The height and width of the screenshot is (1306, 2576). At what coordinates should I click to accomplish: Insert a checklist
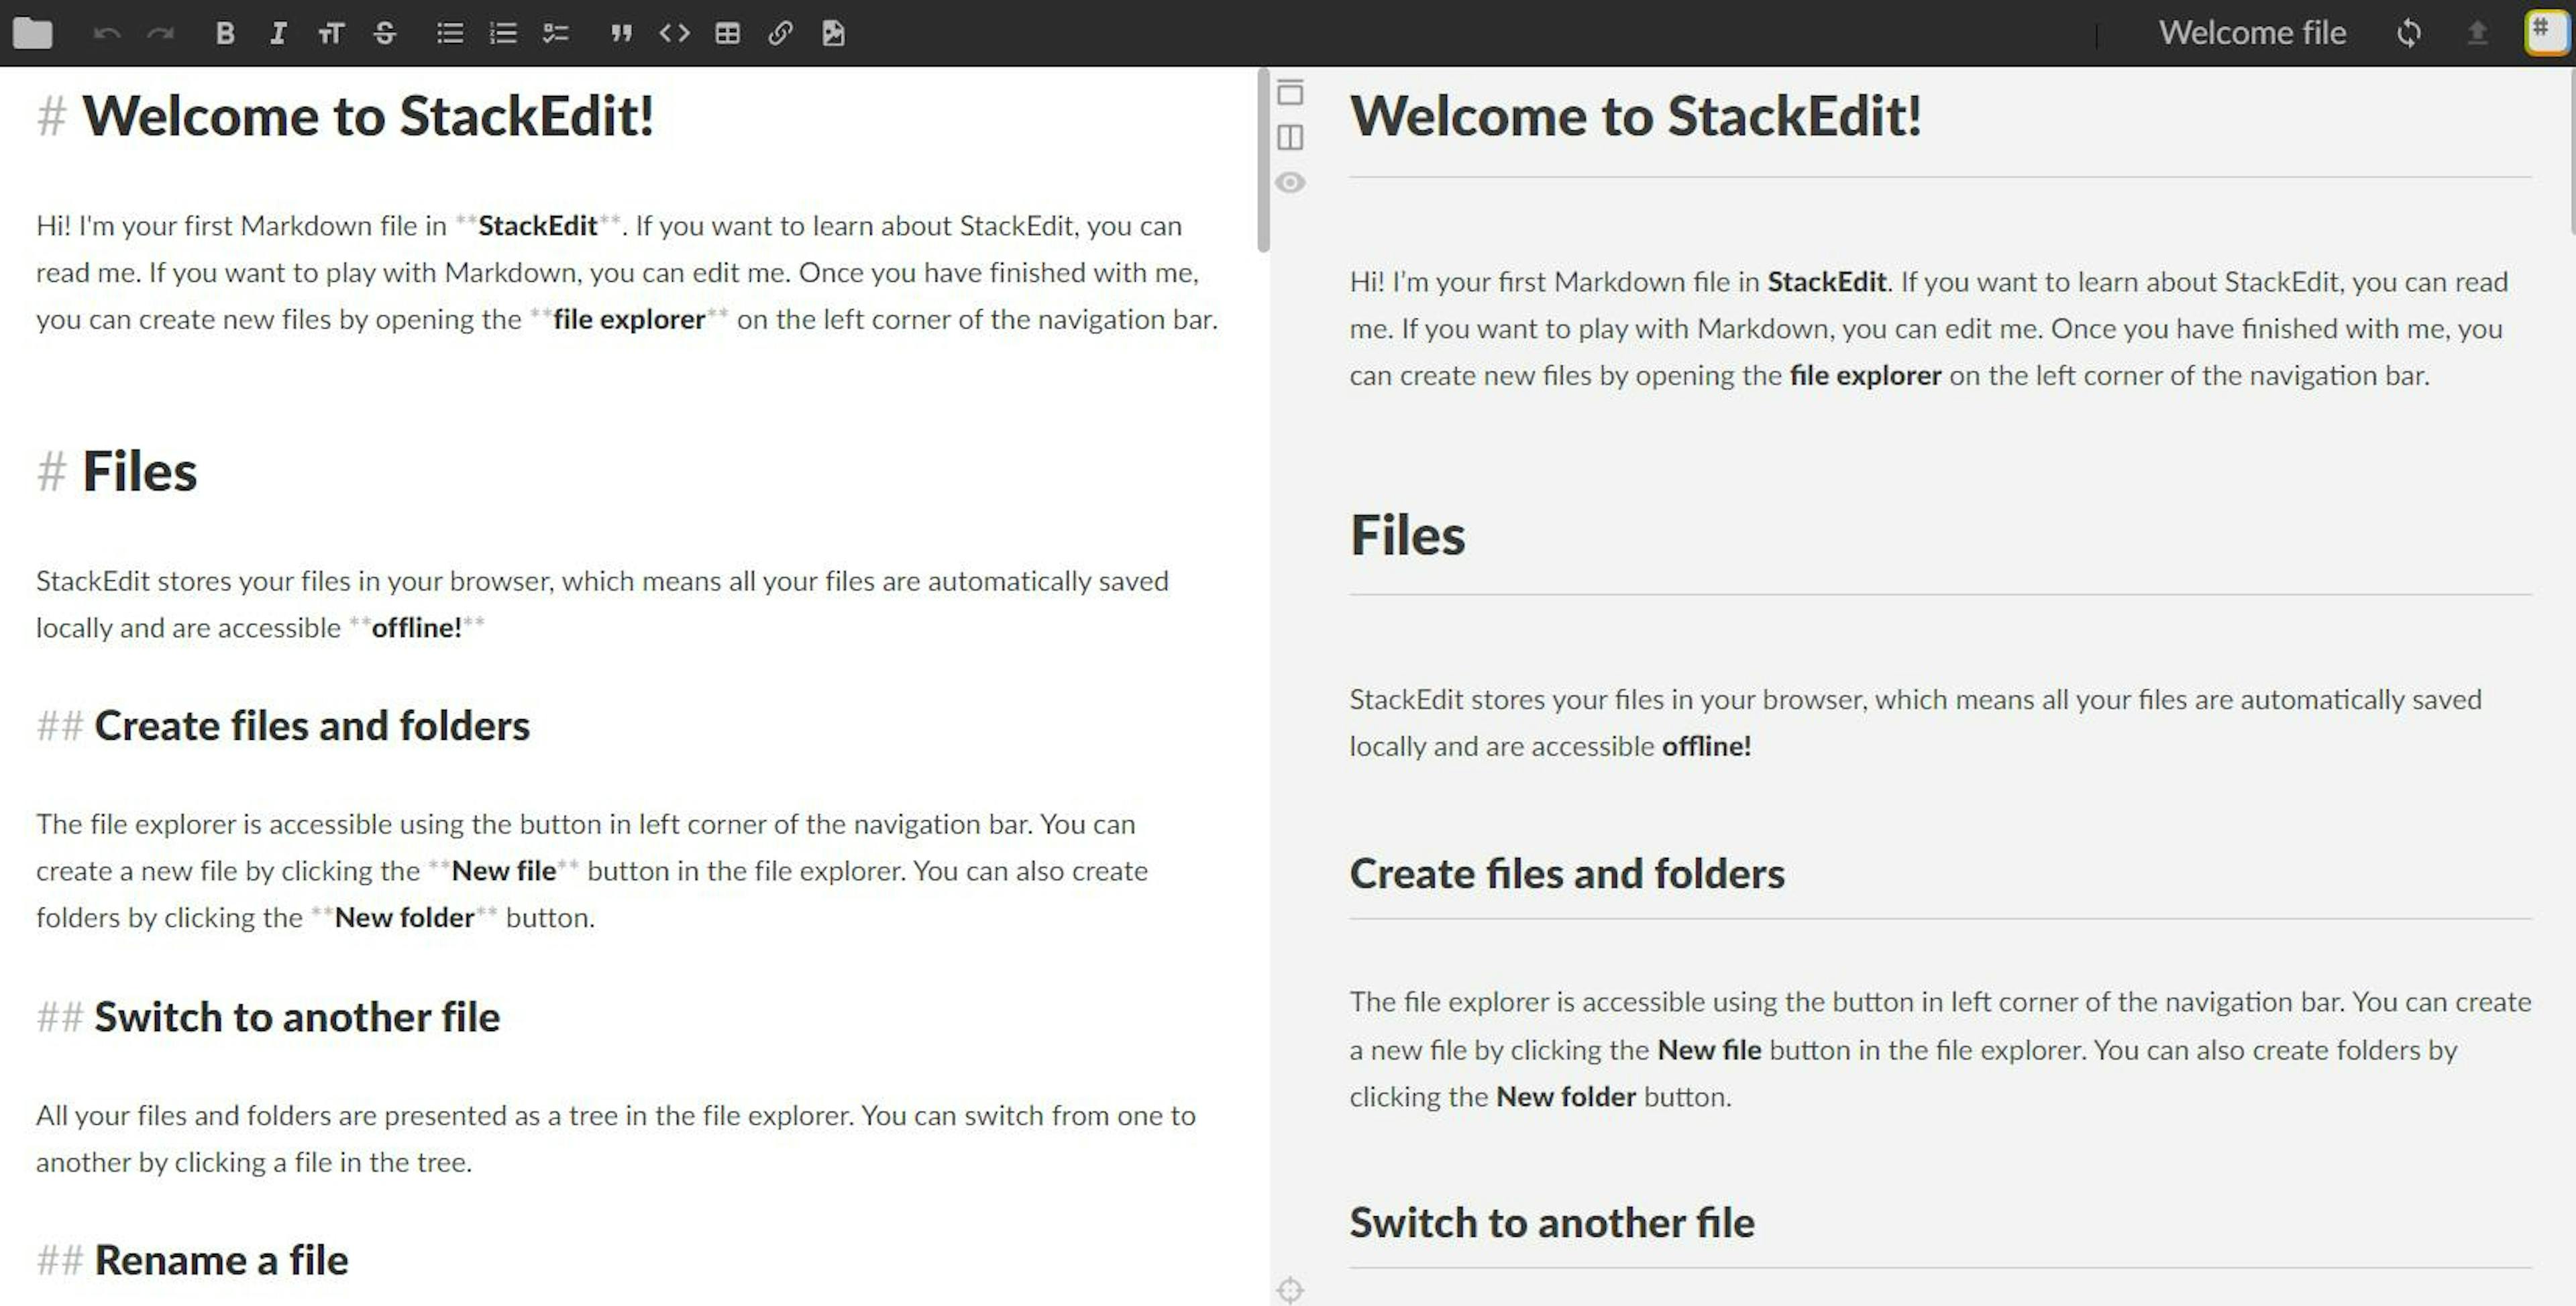coord(556,33)
